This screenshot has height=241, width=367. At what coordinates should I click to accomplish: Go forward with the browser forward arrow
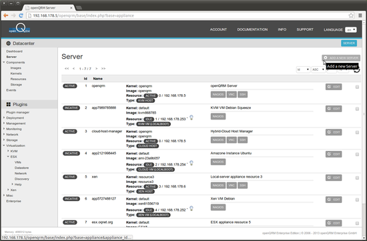click(13, 15)
